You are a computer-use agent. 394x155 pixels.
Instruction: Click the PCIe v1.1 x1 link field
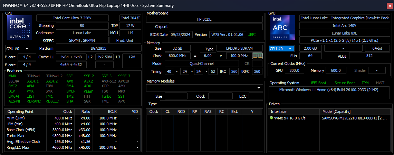click(345, 40)
